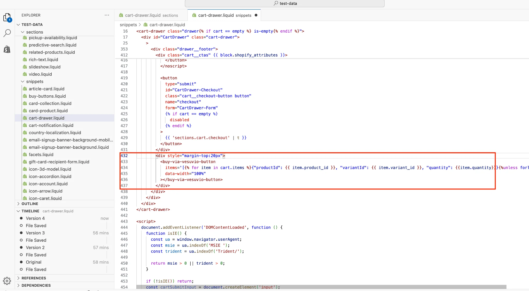This screenshot has width=529, height=291.
Task: Click the unsaved dot on snippets tab
Action: [256, 15]
